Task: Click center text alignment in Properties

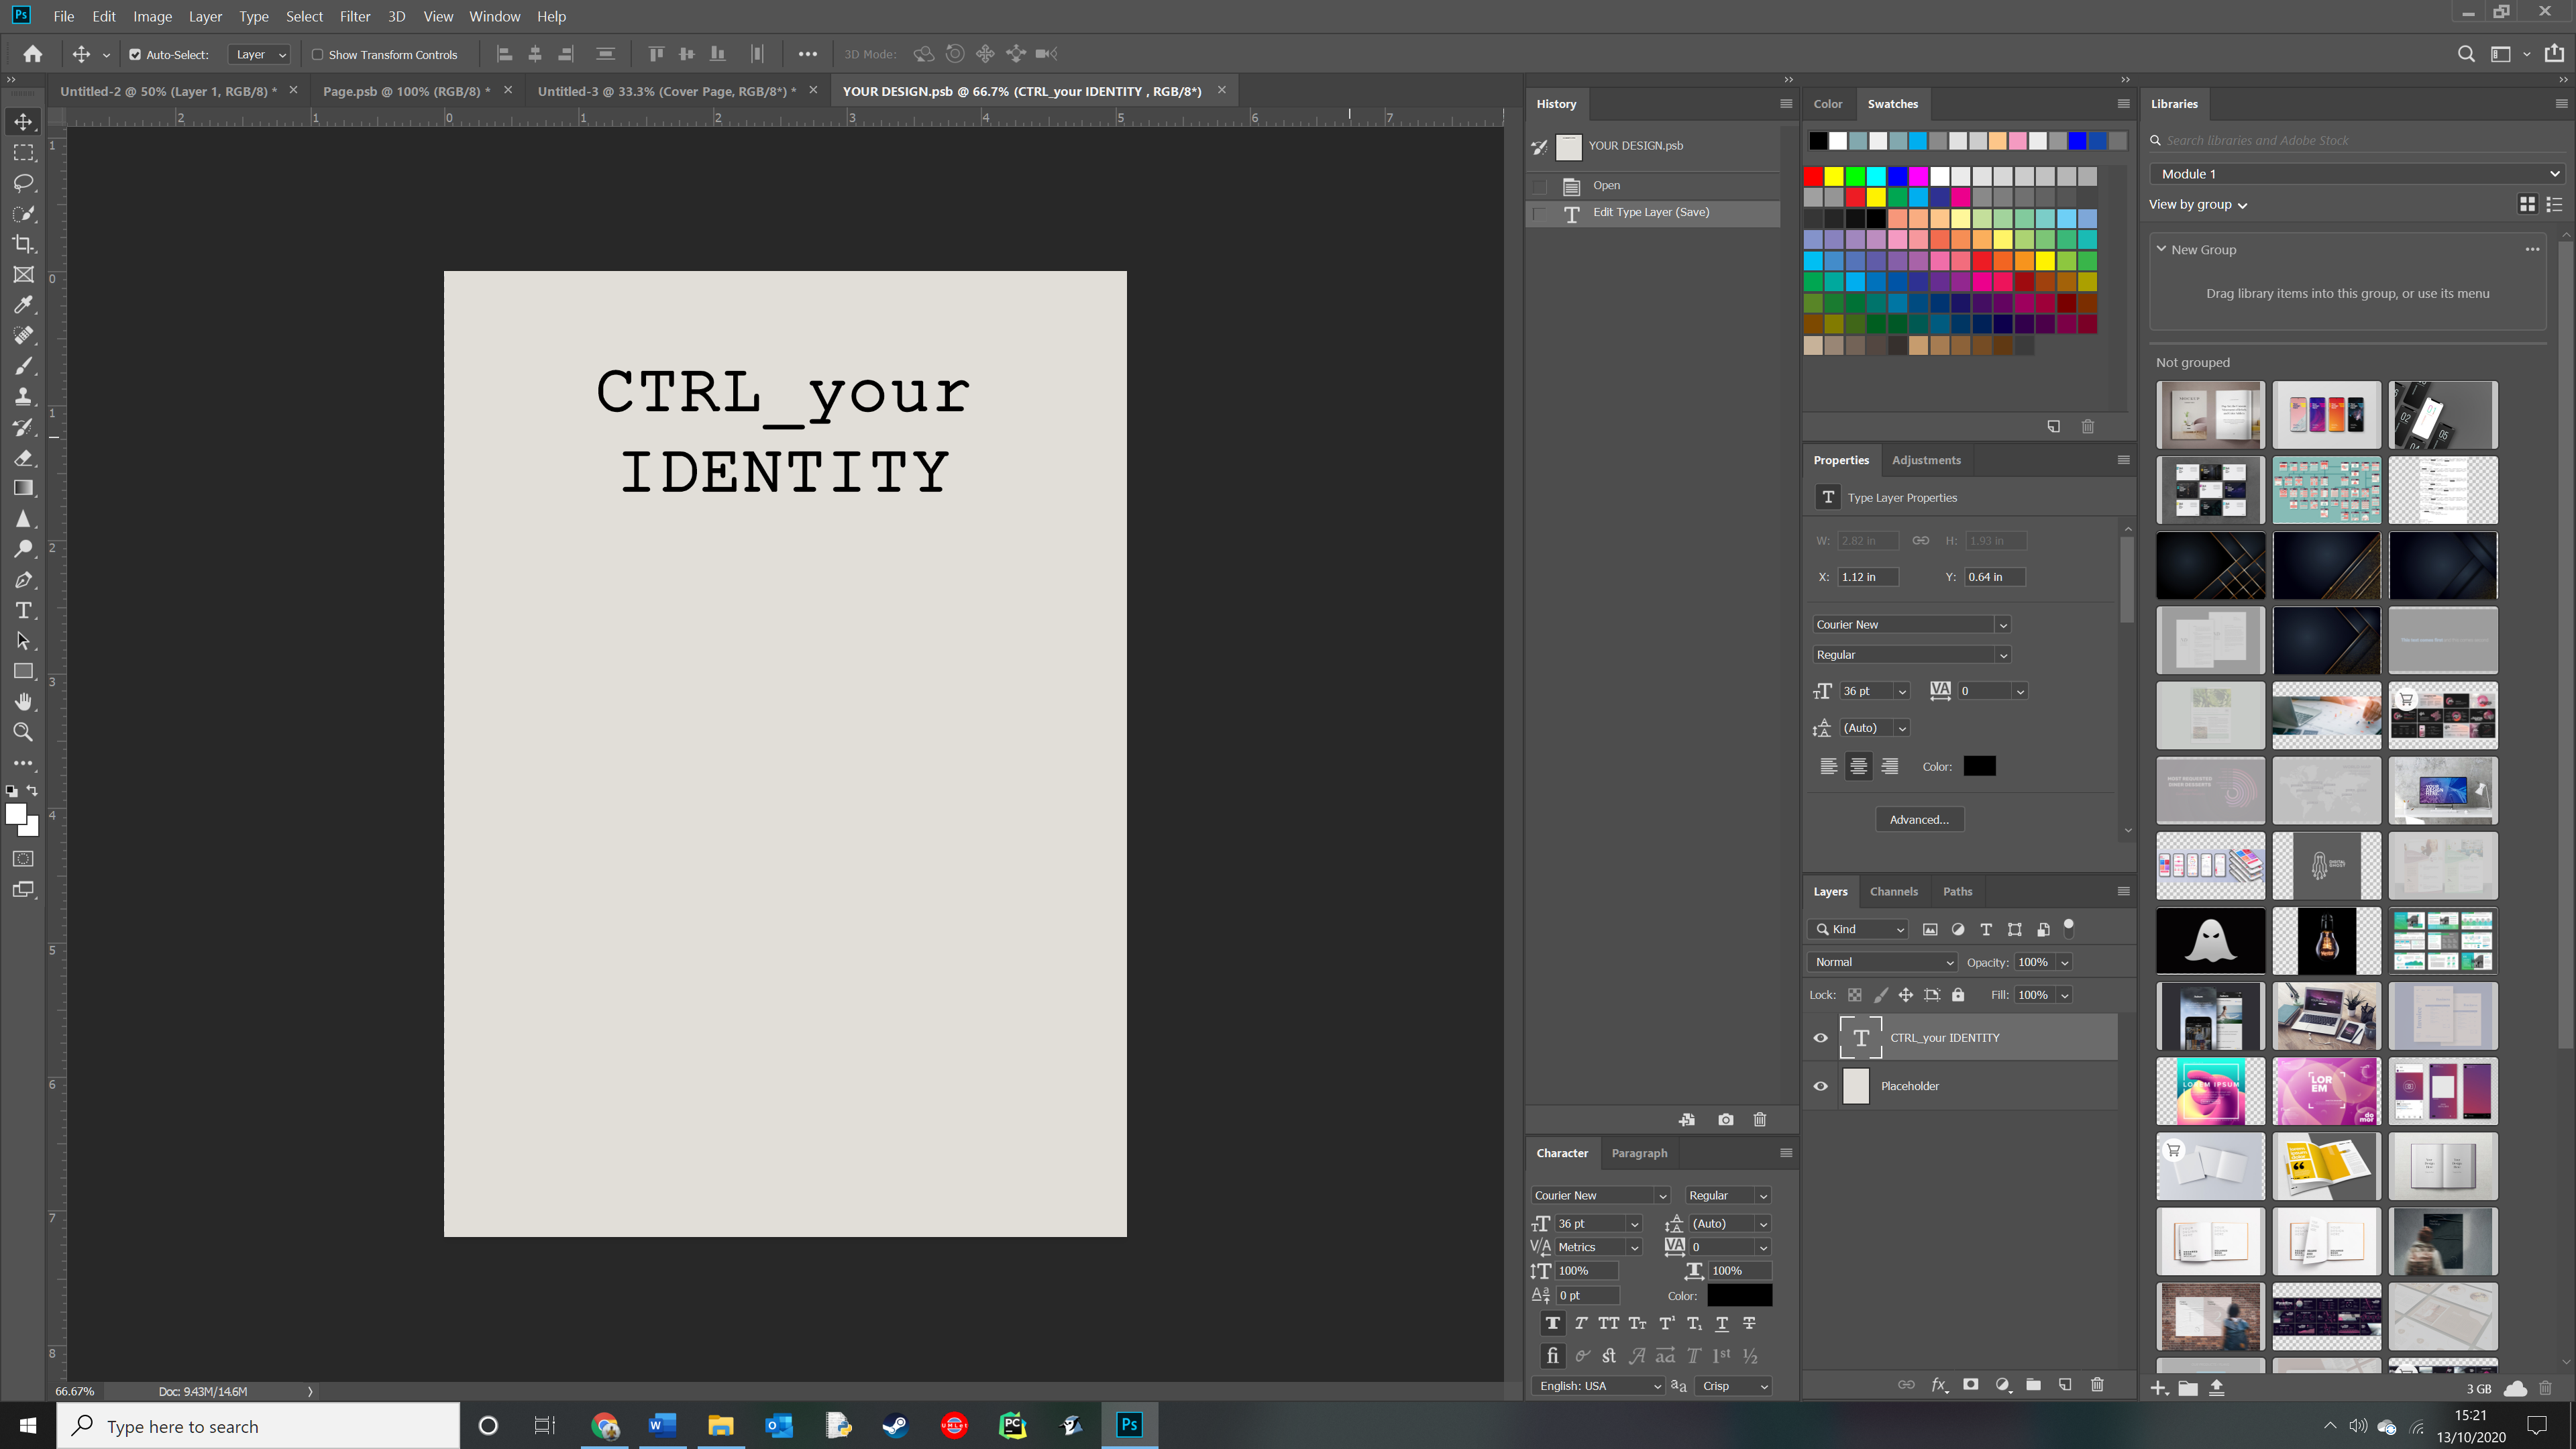Action: coord(1858,766)
